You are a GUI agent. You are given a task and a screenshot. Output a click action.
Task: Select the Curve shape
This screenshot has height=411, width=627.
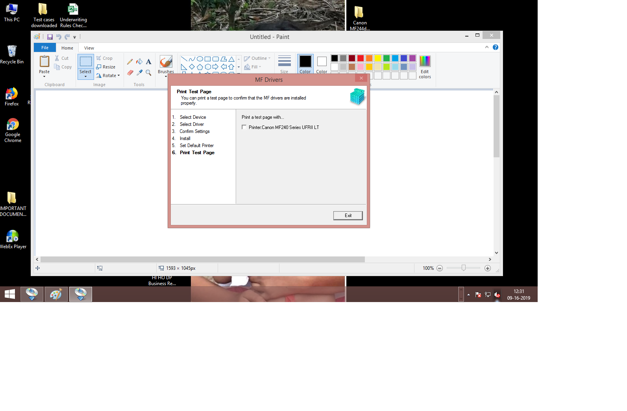coord(192,59)
